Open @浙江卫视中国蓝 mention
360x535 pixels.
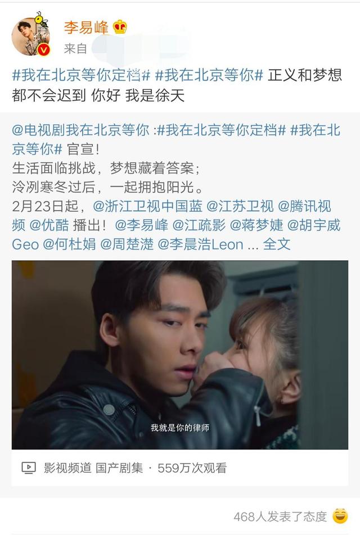[147, 206]
